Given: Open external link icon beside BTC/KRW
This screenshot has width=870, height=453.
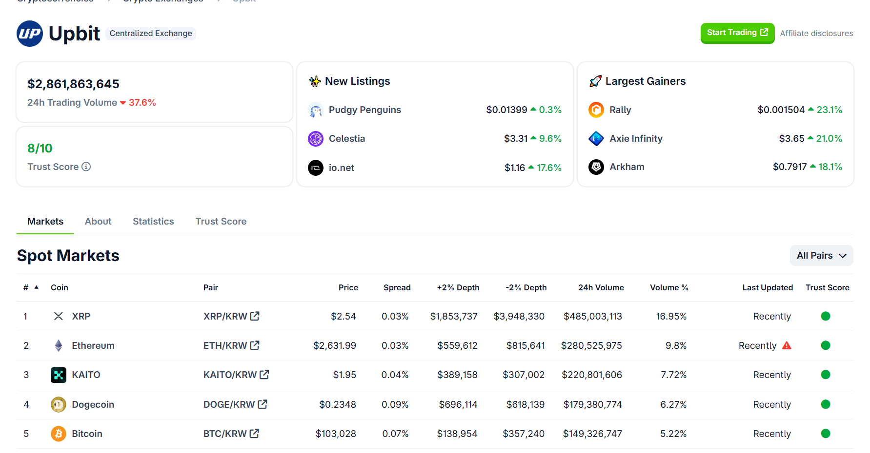Looking at the screenshot, I should click(254, 434).
